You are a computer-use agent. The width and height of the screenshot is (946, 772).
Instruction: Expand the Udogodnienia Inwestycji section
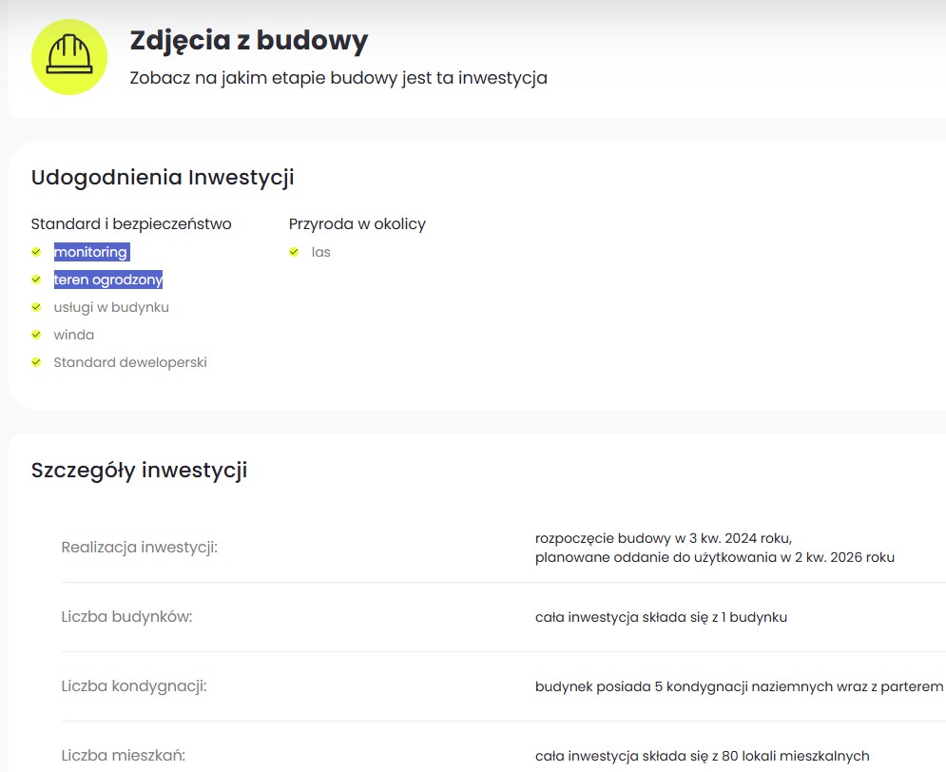pyautogui.click(x=164, y=178)
